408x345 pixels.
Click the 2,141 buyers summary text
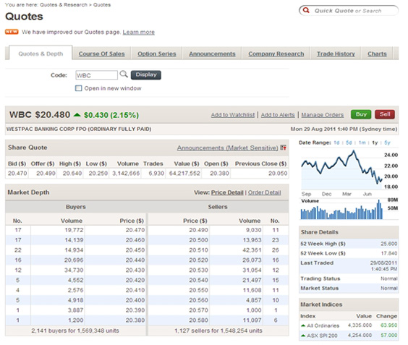click(75, 331)
